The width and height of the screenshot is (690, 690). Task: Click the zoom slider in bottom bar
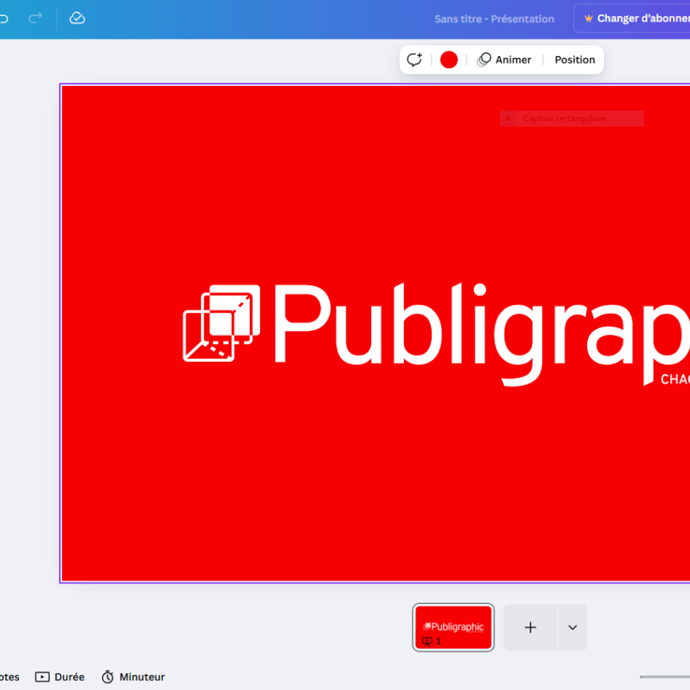pyautogui.click(x=665, y=677)
